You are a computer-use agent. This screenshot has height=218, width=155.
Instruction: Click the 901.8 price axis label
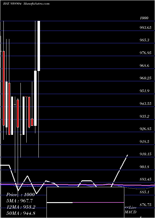(x=144, y=167)
